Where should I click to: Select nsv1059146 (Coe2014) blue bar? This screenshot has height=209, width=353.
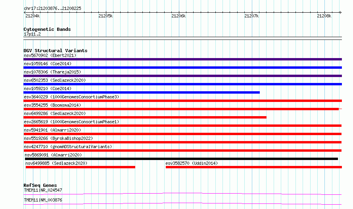tap(182, 68)
